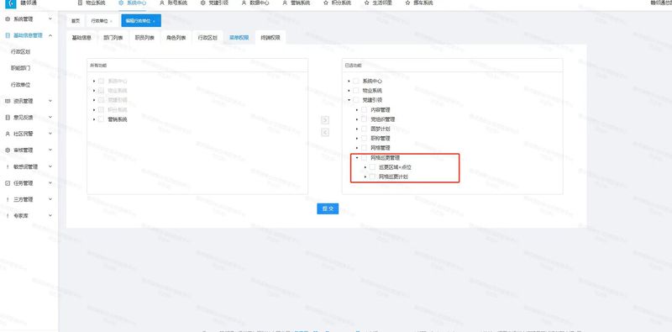Click the blue 提交 submit button
This screenshot has width=672, height=332.
[328, 209]
